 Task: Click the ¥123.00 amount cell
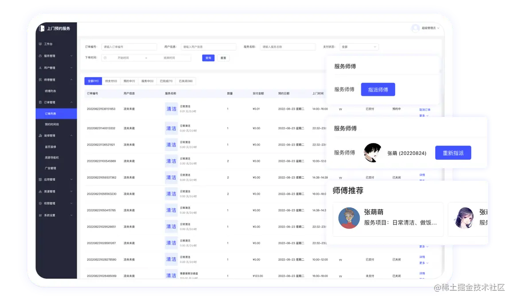[x=257, y=276]
